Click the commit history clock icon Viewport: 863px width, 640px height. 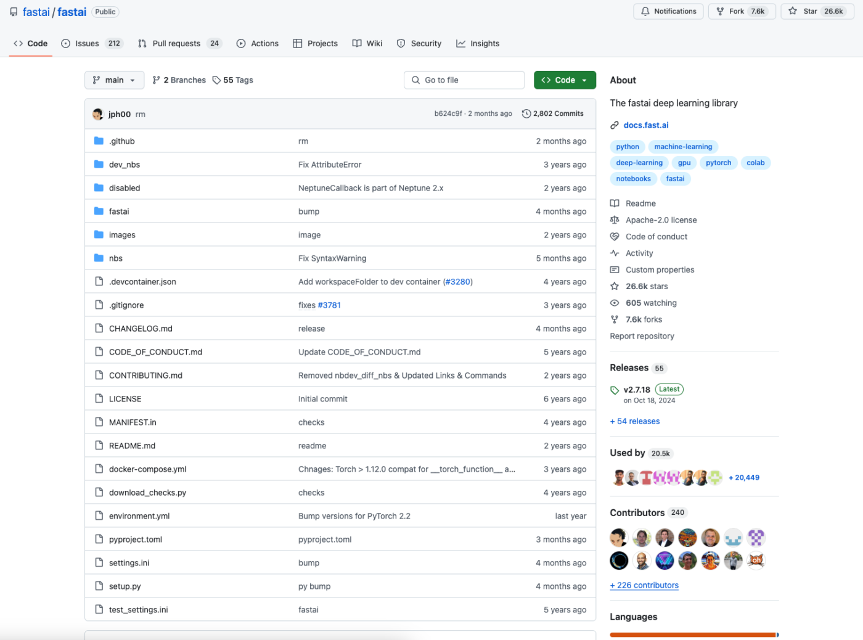coord(526,114)
